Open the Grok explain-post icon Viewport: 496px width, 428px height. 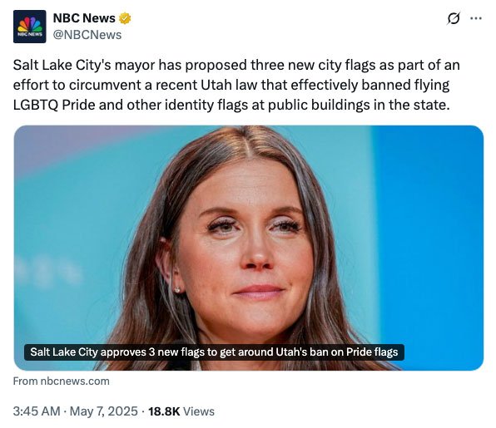(x=454, y=18)
